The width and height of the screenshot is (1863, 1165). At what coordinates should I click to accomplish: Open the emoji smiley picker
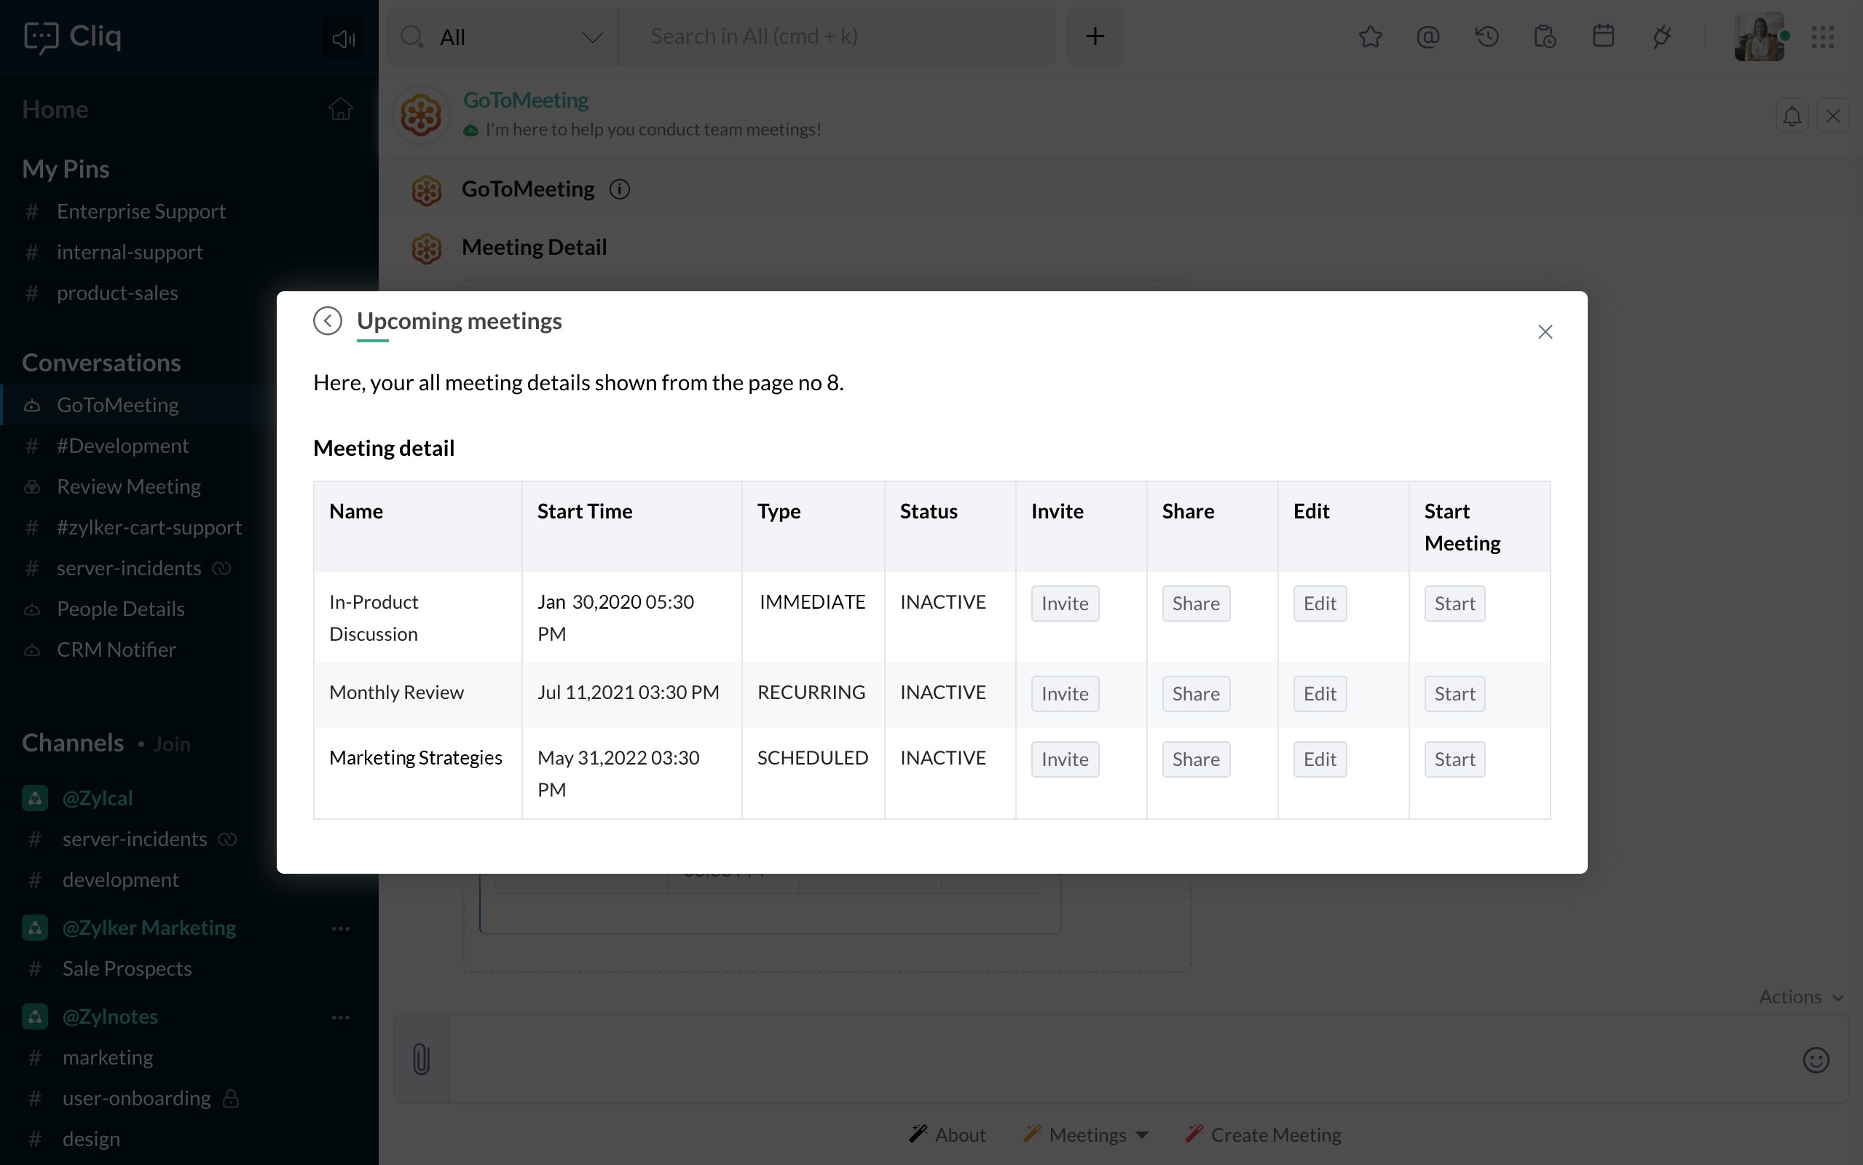[1815, 1059]
